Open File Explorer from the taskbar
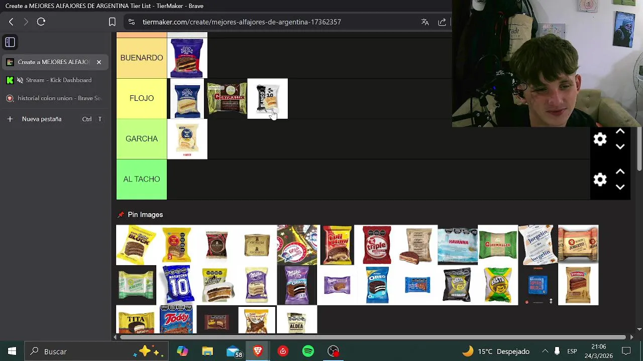Viewport: 643px width, 361px height. pyautogui.click(x=207, y=351)
